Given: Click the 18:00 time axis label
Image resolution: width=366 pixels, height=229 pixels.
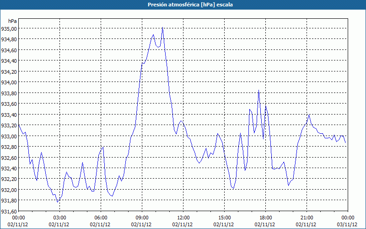Looking at the screenshot, I should pyautogui.click(x=266, y=218).
